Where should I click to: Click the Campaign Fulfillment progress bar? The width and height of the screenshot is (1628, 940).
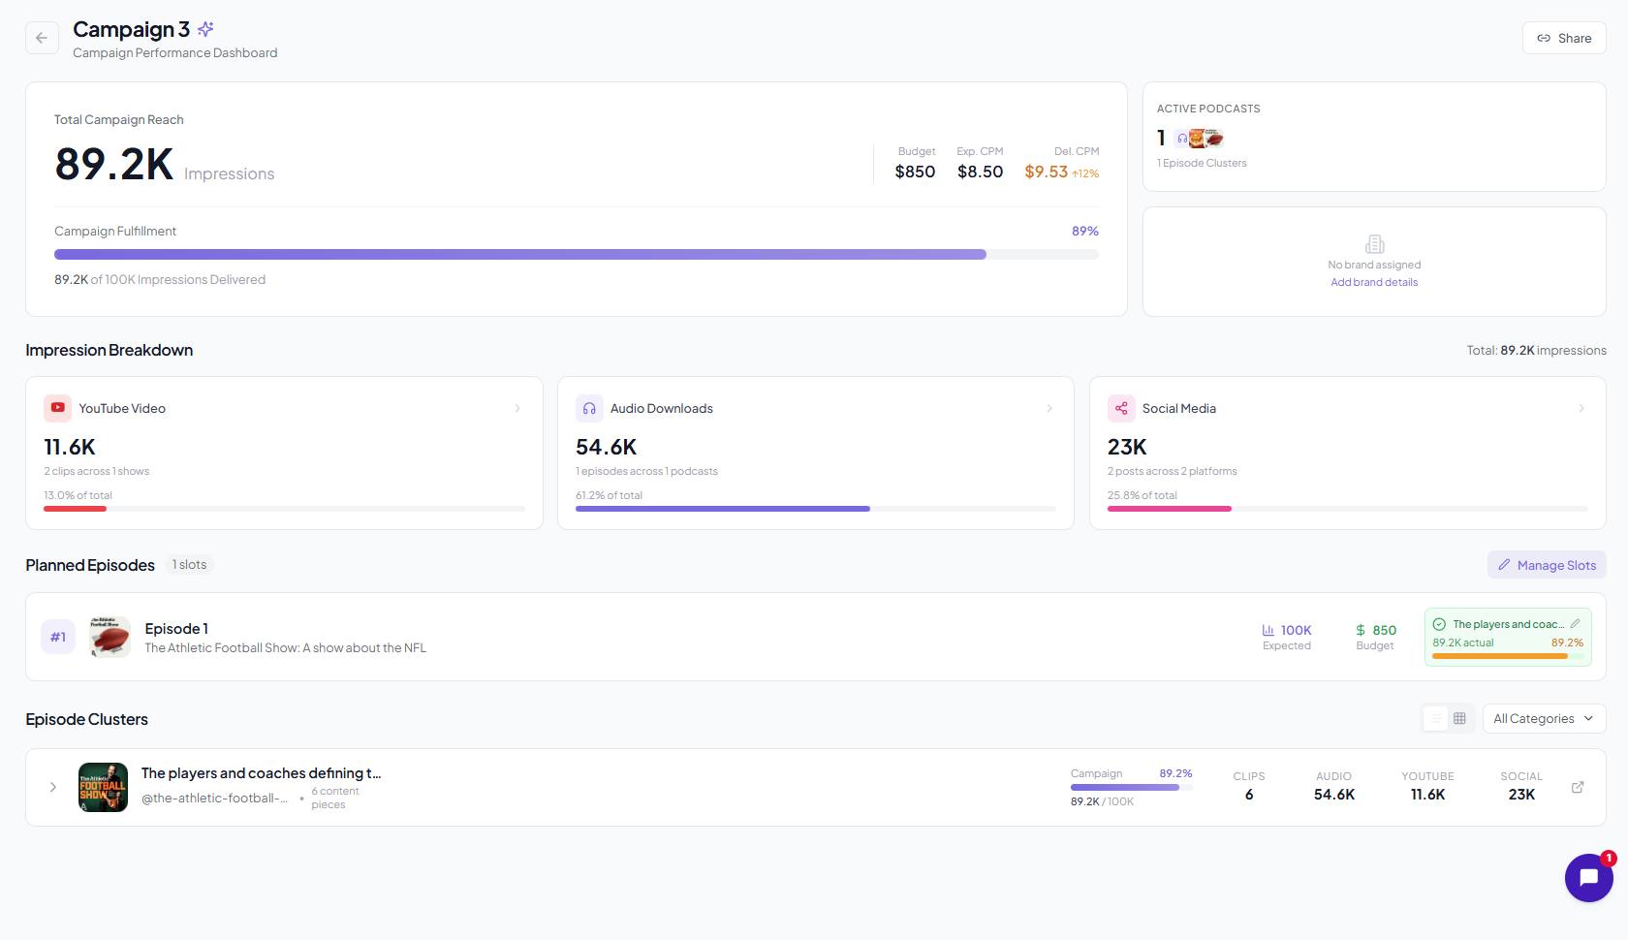point(576,255)
